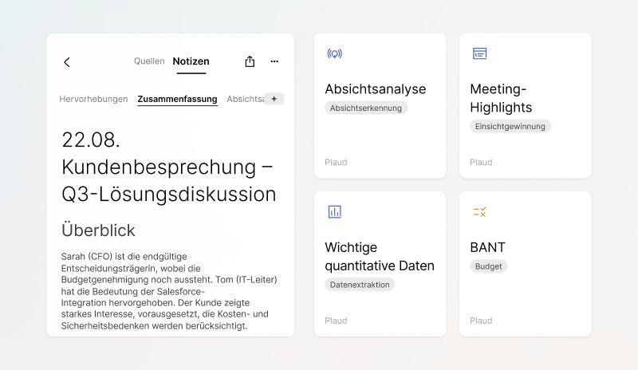Screen dimensions: 638x370
Task: Click the Datenextraktion tag
Action: [x=360, y=285]
